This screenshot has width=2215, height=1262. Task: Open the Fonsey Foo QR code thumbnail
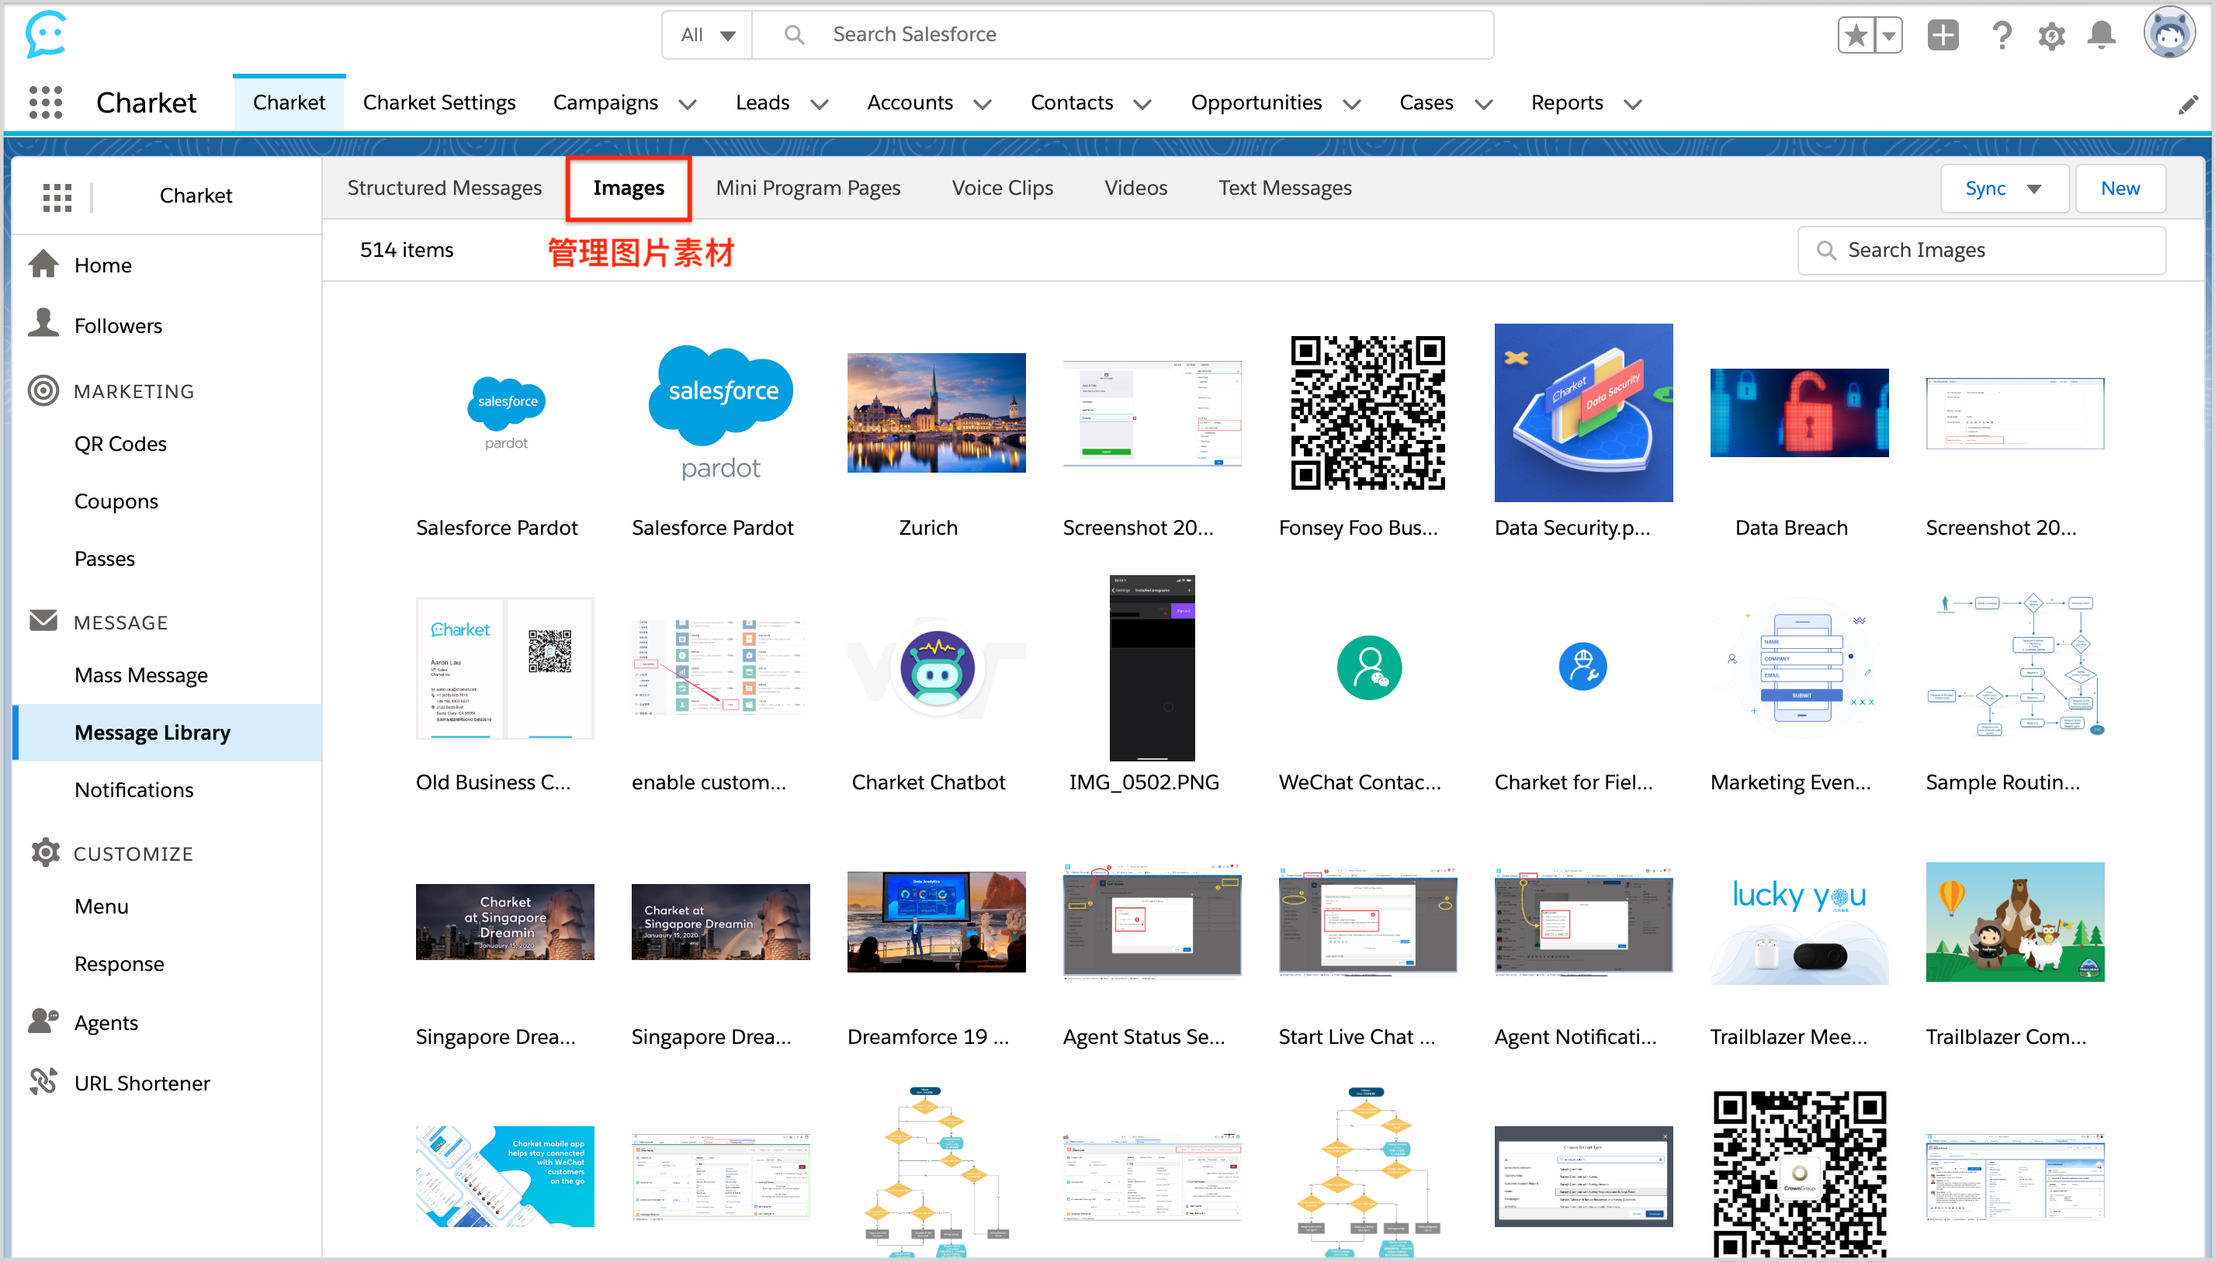tap(1367, 413)
